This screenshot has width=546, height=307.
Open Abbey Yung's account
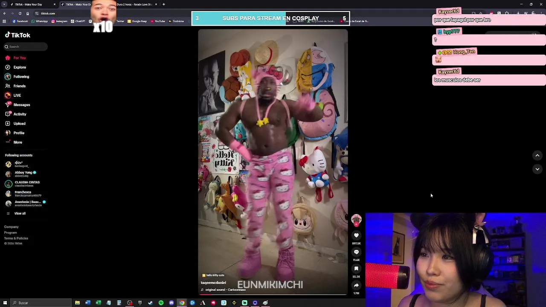coord(21,174)
